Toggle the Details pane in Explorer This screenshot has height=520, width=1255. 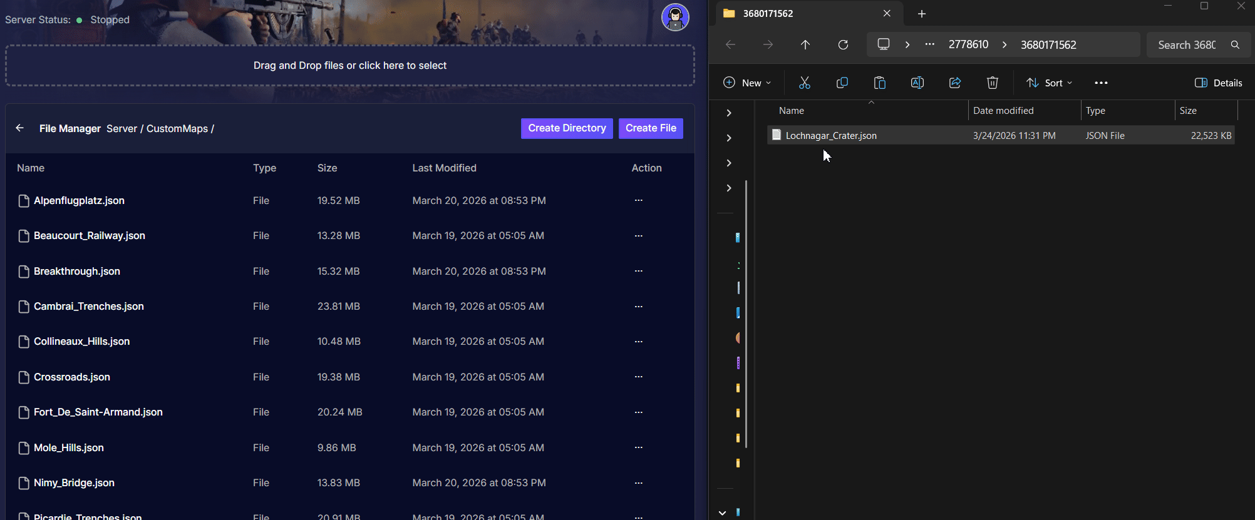point(1219,83)
